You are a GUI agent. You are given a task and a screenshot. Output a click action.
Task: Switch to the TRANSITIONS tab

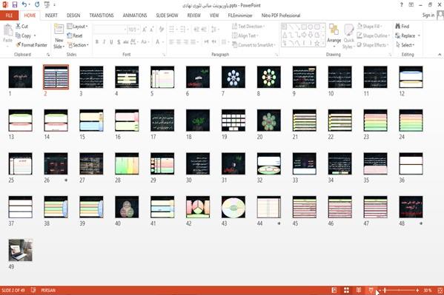[x=102, y=16]
